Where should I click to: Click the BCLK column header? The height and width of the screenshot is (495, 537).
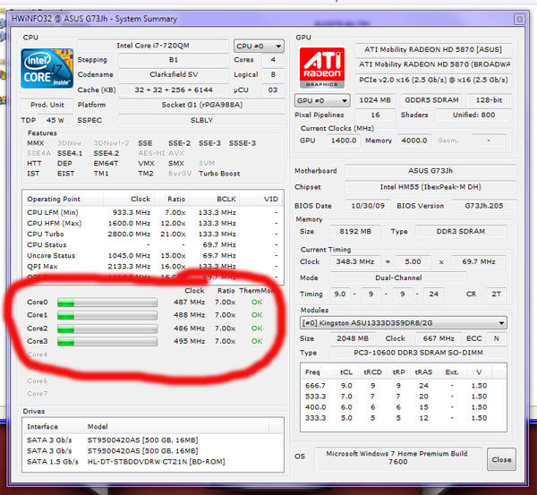pyautogui.click(x=215, y=199)
